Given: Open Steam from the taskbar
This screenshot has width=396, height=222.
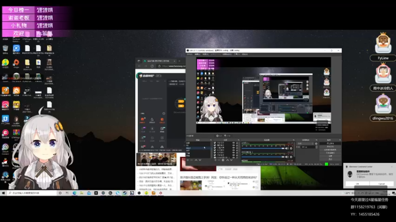Looking at the screenshot, I should (x=125, y=193).
